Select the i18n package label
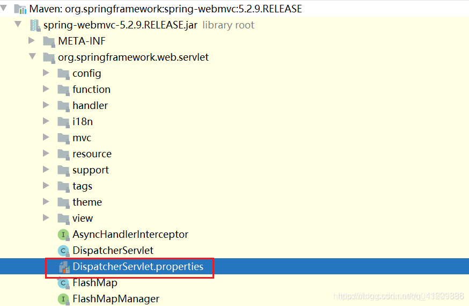469x306 pixels. tap(83, 122)
